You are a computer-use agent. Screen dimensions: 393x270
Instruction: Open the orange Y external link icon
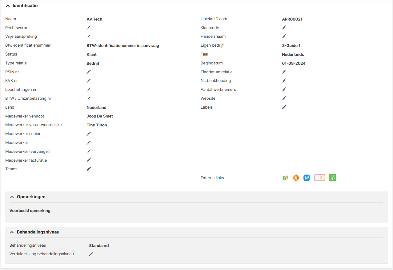(296, 178)
